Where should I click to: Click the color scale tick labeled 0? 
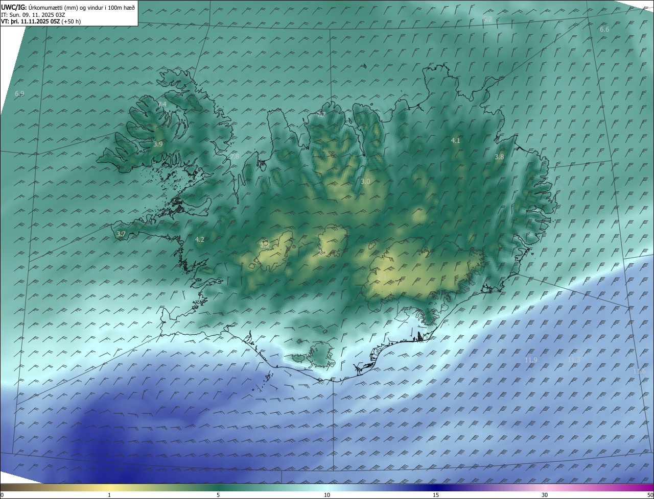pos(2,495)
